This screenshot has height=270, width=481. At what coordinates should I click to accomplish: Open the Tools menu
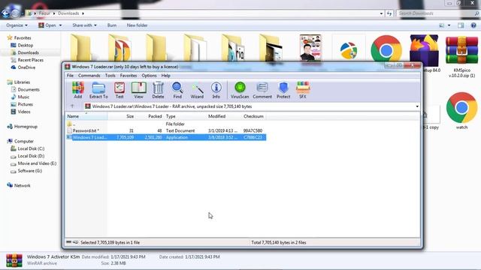[x=110, y=75]
